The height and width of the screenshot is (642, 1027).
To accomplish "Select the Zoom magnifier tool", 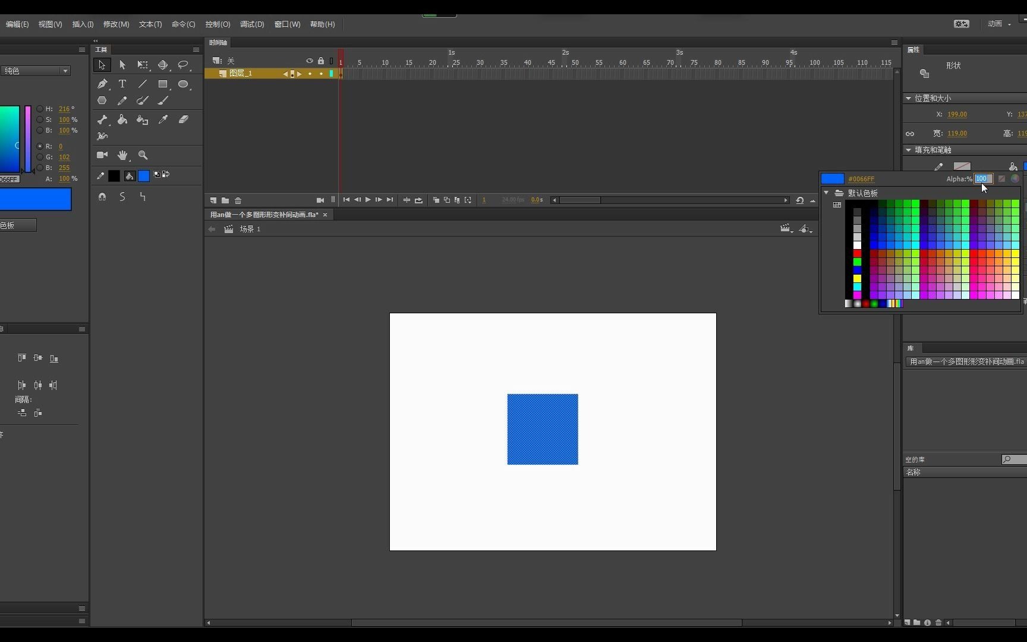I will pyautogui.click(x=143, y=155).
